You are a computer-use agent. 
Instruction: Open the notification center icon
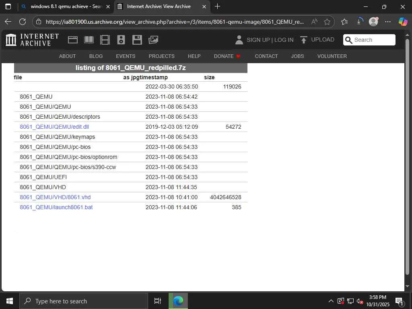pos(400,301)
